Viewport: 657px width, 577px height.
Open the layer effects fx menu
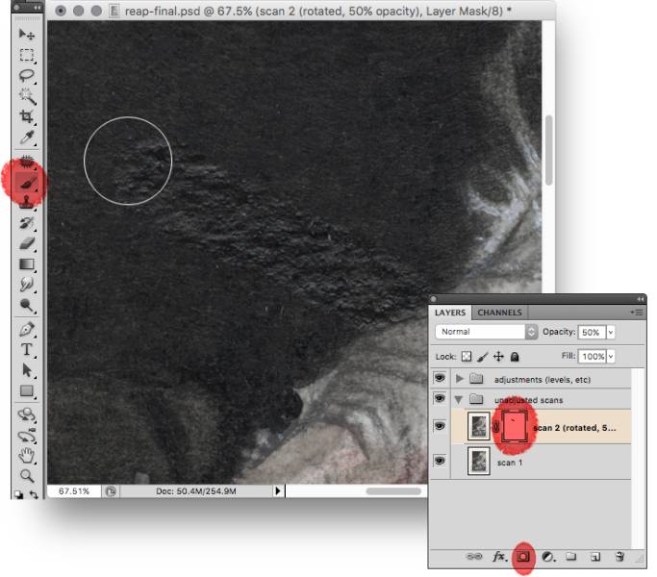coord(499,556)
